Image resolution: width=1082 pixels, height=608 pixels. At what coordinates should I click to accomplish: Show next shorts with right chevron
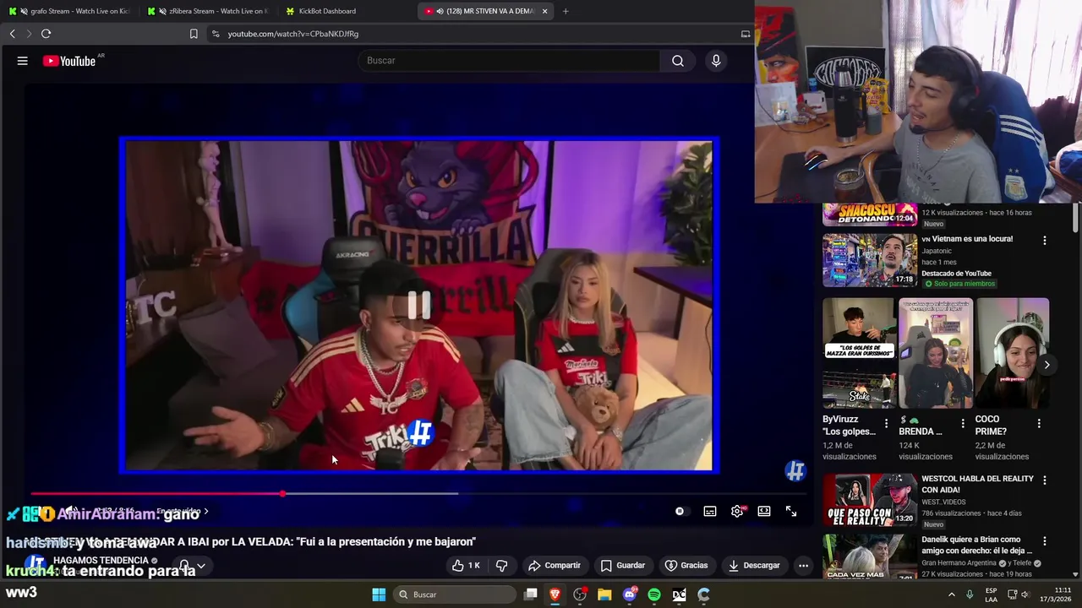(1046, 365)
